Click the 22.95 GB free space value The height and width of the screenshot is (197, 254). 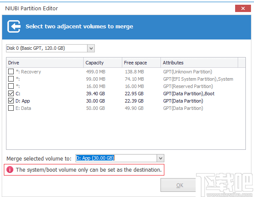tap(134, 94)
